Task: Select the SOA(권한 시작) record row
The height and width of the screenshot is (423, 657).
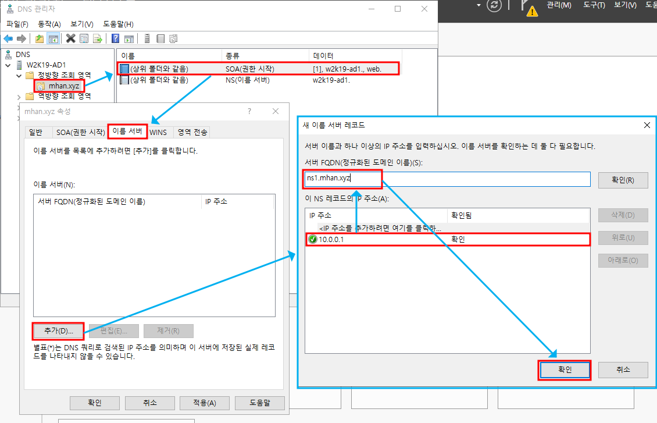Action: [259, 69]
